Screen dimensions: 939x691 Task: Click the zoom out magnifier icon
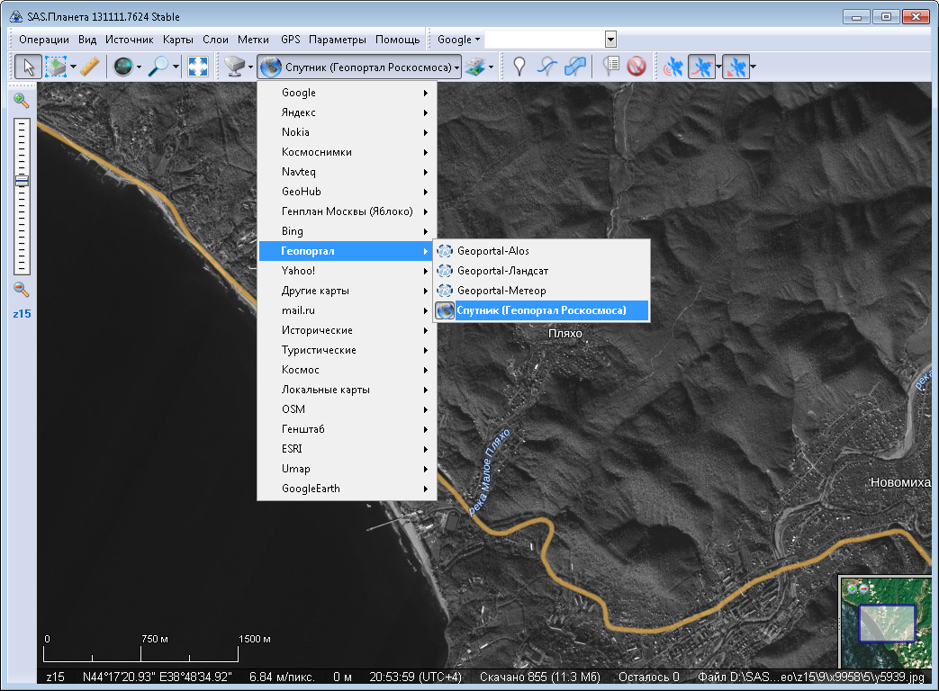click(21, 290)
